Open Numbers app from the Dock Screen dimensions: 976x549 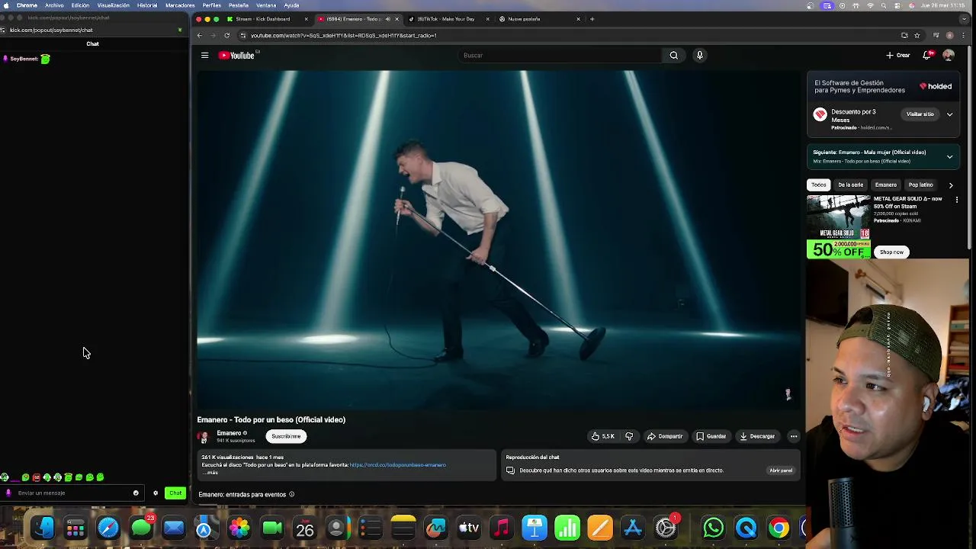[x=567, y=528]
